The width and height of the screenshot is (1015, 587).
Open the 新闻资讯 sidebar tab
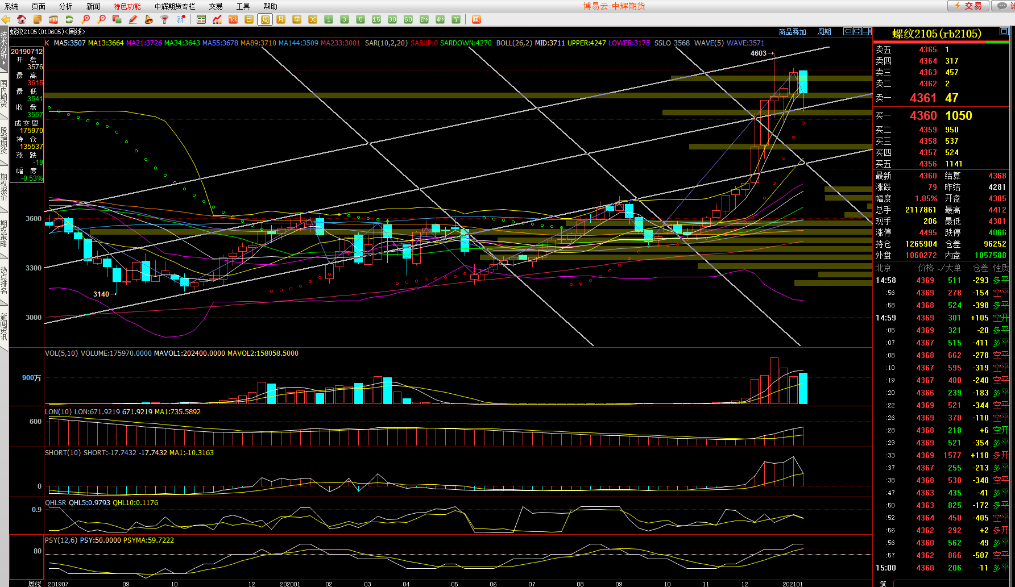4,327
